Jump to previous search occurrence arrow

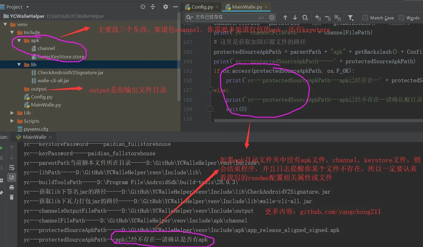coord(285,18)
